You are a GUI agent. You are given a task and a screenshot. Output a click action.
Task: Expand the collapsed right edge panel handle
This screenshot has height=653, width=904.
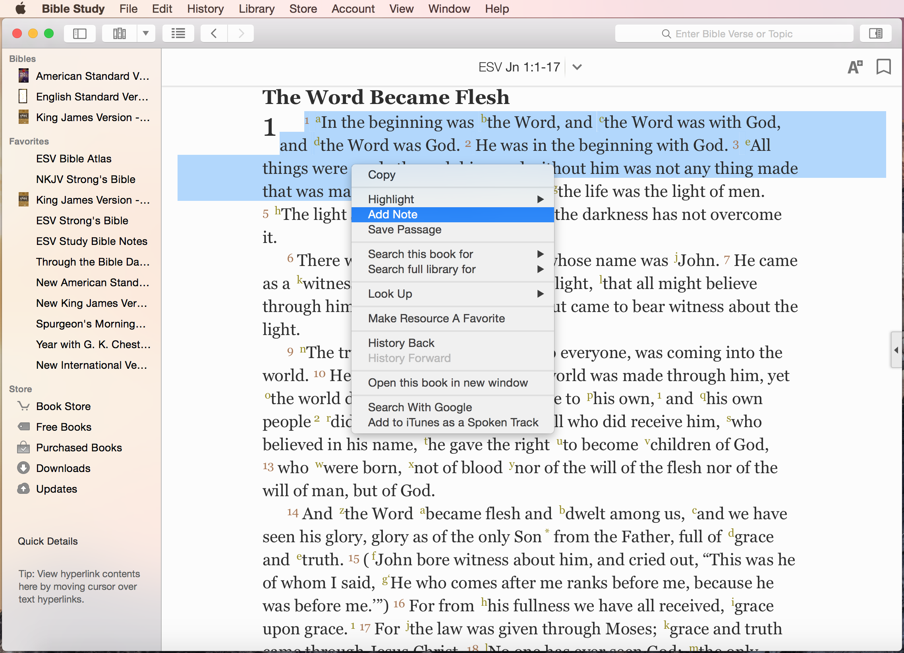point(896,350)
